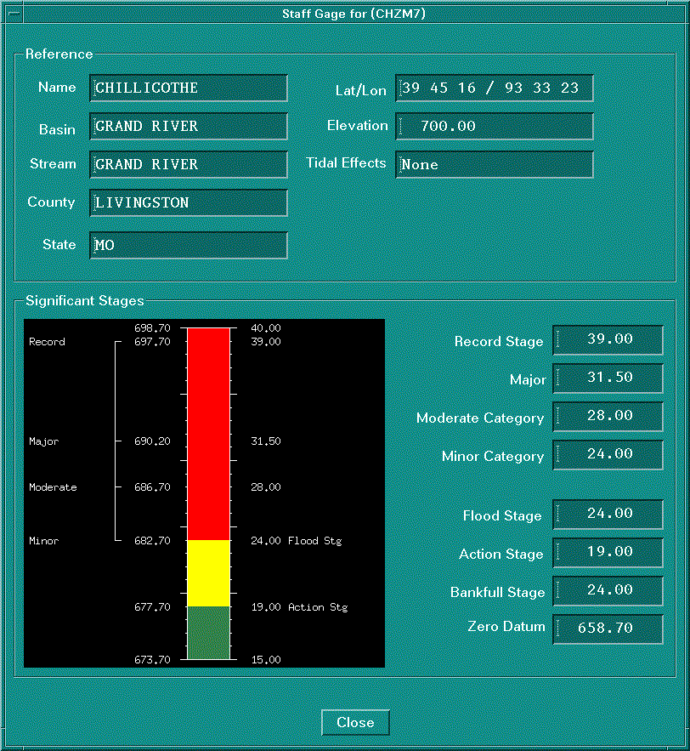Click the 15.00 stage value on gage
Viewport: 690px width, 751px height.
[x=266, y=660]
